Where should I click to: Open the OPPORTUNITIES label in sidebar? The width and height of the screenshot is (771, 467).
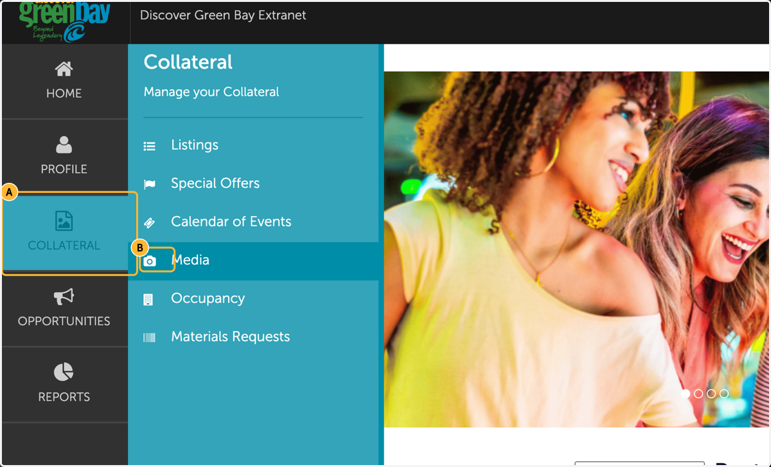(64, 321)
